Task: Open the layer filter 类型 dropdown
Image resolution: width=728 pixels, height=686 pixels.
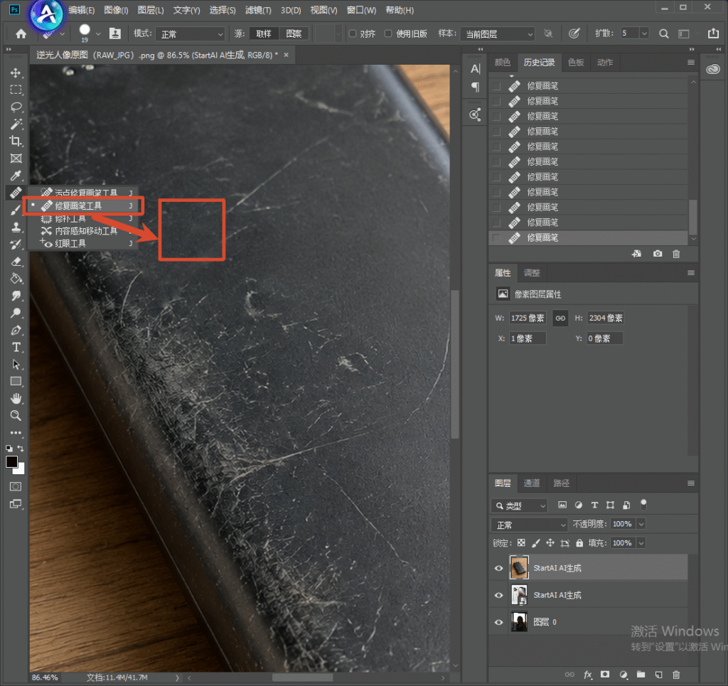Action: 520,505
